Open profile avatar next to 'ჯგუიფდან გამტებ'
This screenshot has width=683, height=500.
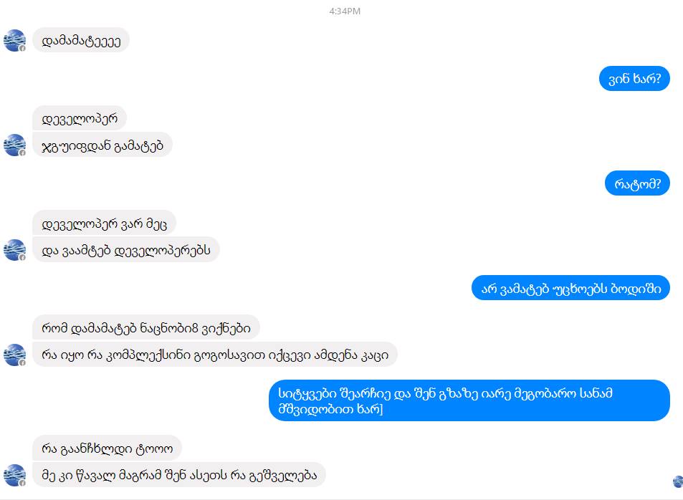pos(14,145)
